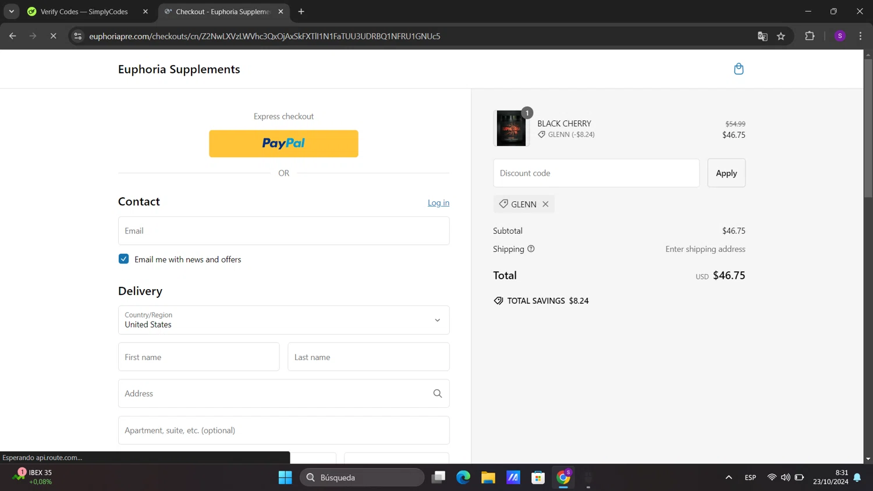The width and height of the screenshot is (873, 491).
Task: Open Wi-Fi network settings in tray
Action: click(x=772, y=478)
